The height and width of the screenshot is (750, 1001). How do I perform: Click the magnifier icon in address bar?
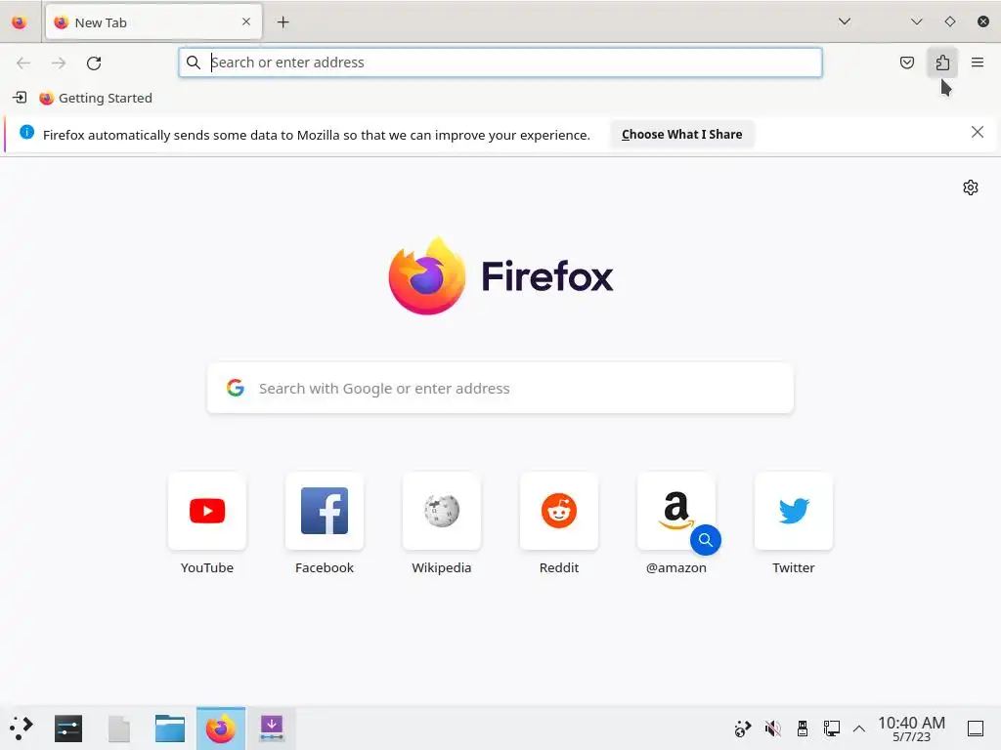(x=193, y=62)
